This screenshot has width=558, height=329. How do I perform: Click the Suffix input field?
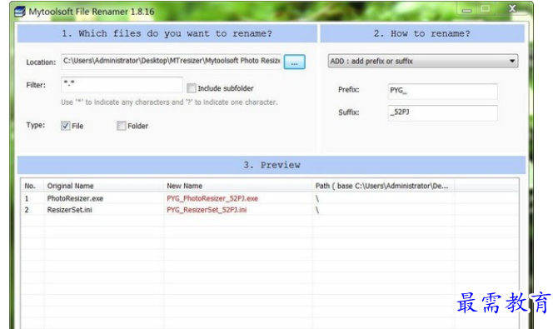(442, 113)
